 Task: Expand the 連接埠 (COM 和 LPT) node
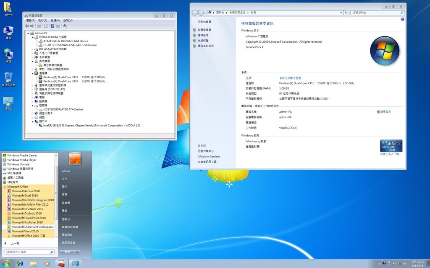click(x=32, y=89)
